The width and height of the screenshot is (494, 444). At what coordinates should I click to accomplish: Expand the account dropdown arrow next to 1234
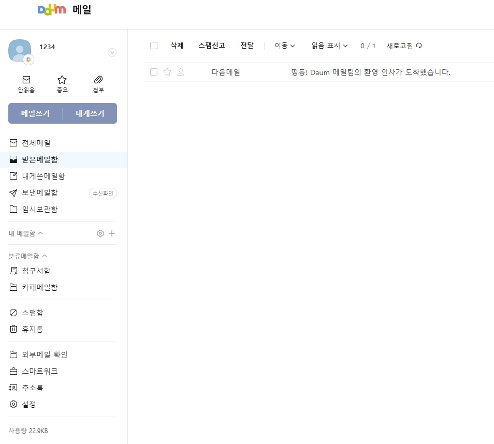click(112, 53)
